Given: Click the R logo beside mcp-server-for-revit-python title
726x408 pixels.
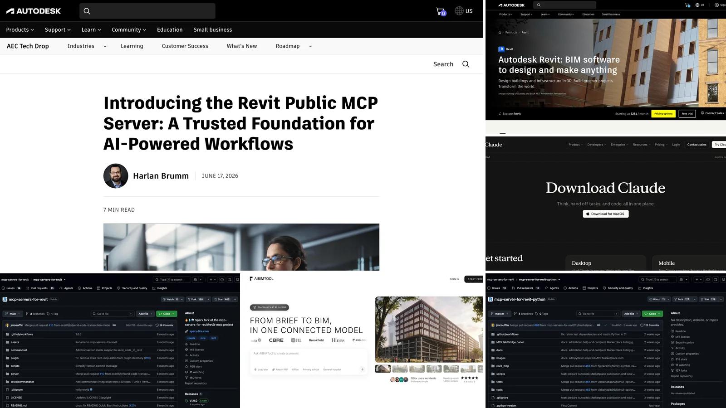Looking at the screenshot, I should (491, 300).
